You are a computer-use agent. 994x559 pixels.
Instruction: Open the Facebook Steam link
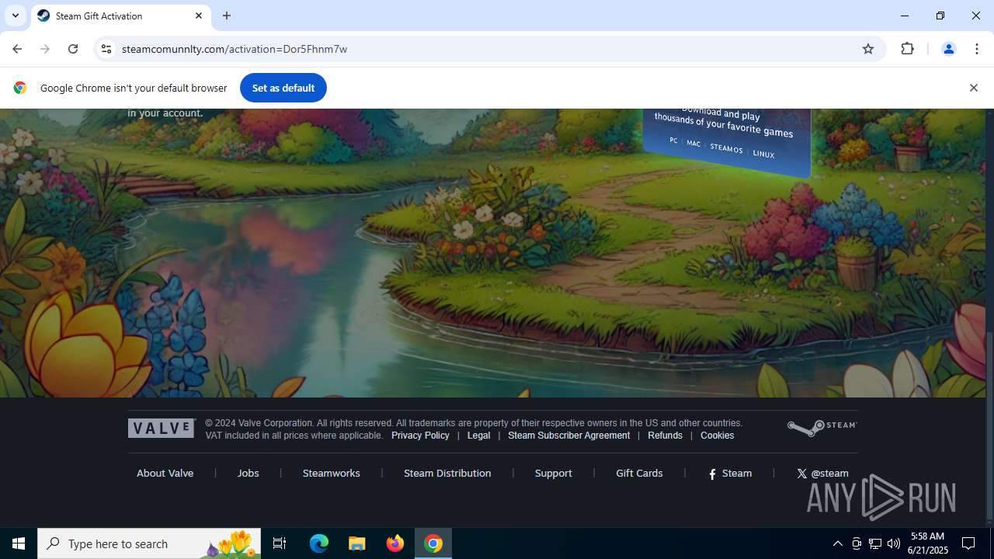coord(730,473)
